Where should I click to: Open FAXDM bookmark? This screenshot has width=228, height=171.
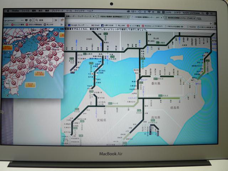click(x=192, y=27)
